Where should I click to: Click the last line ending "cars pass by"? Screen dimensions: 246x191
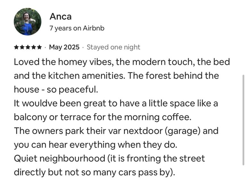coord(94,172)
